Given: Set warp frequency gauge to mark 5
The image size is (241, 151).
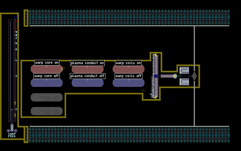Looking at the screenshot, I should pyautogui.click(x=15, y=50).
